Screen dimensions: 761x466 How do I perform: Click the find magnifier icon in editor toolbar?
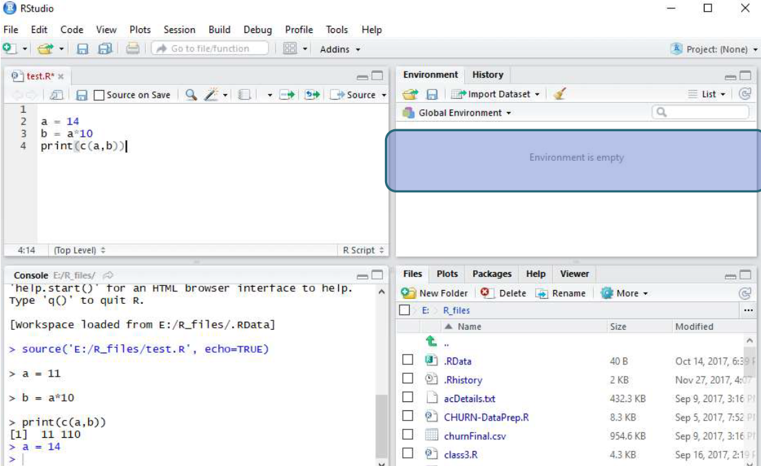(191, 95)
